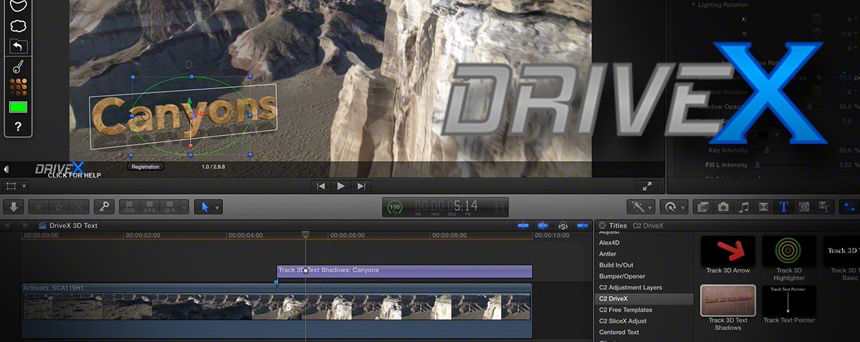Click the insert clip edit button
860x342 pixels.
coord(150,207)
